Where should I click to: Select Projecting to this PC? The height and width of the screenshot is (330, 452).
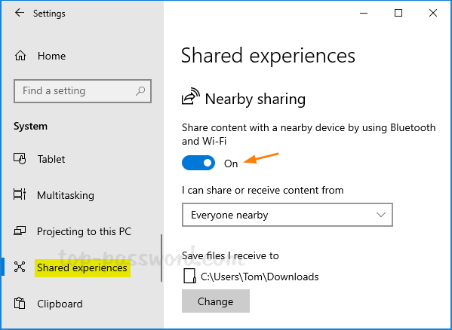click(84, 231)
